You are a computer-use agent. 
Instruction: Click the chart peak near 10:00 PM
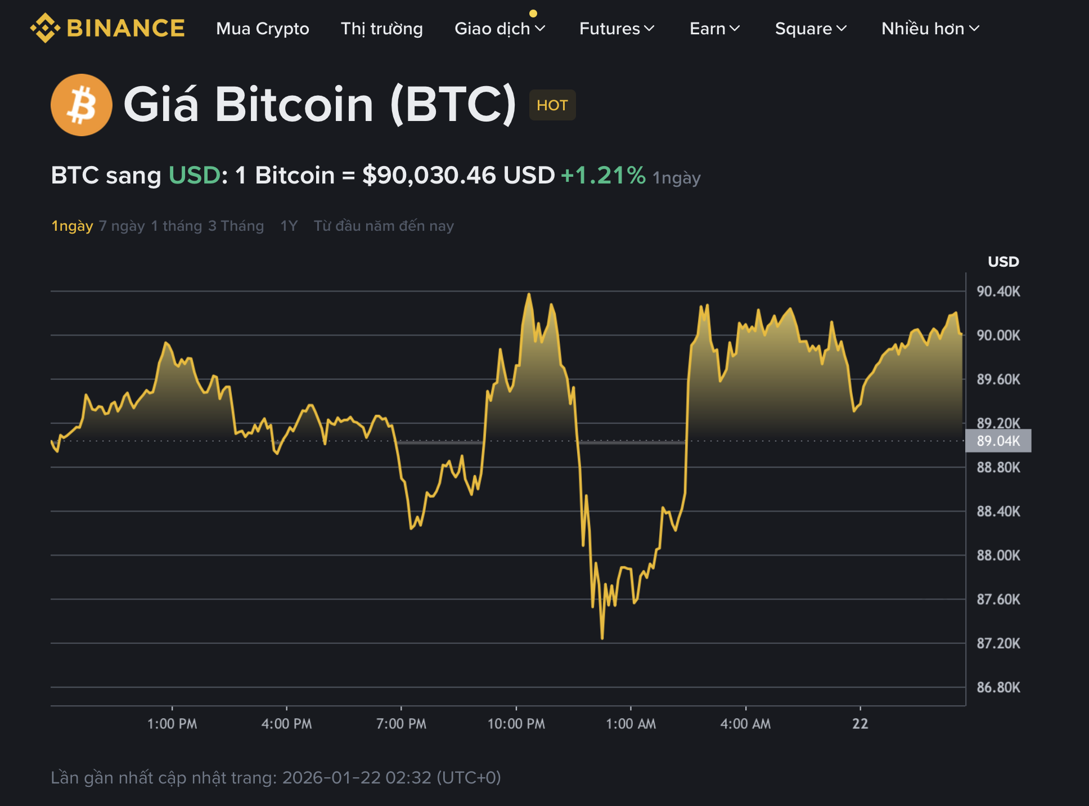click(529, 294)
